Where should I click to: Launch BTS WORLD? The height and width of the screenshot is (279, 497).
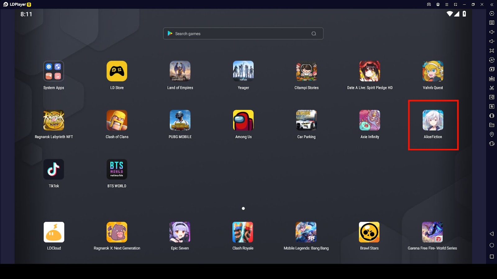pyautogui.click(x=117, y=169)
